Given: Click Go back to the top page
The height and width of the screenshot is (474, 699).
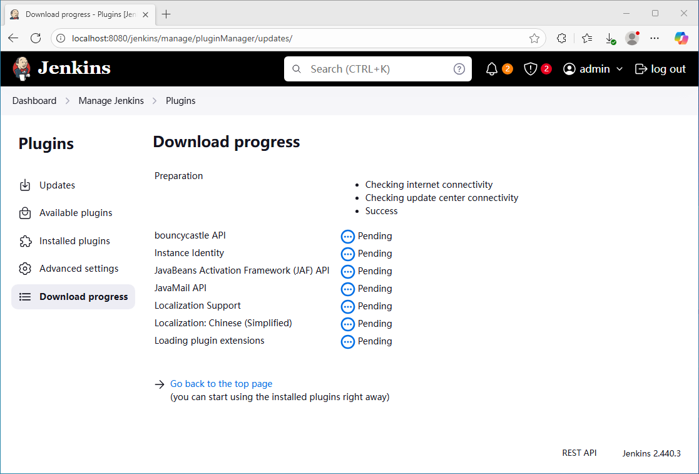Looking at the screenshot, I should coord(221,384).
